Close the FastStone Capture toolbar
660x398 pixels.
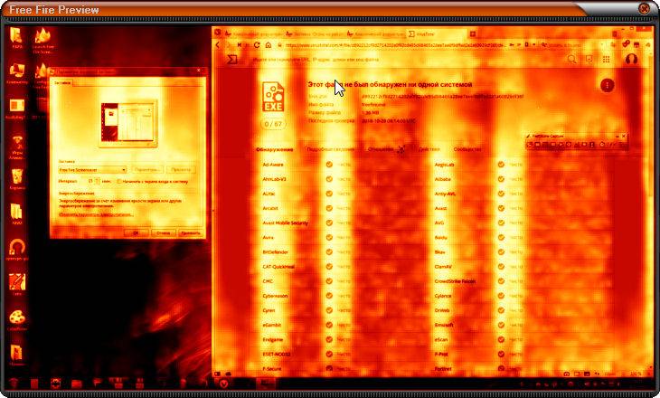(x=623, y=137)
